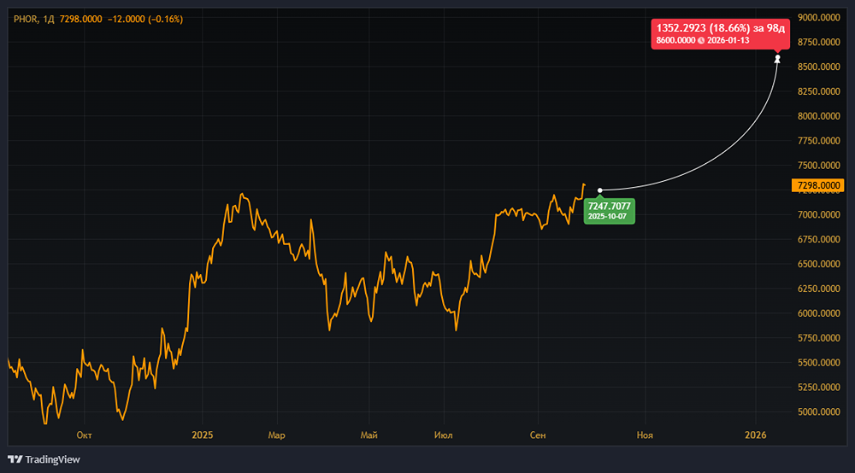Click the −12.0000 (−0.16%) change value
This screenshot has width=855, height=473.
145,19
